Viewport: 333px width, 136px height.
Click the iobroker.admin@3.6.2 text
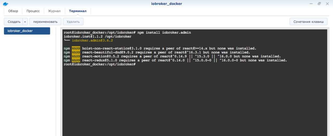coord(92,40)
